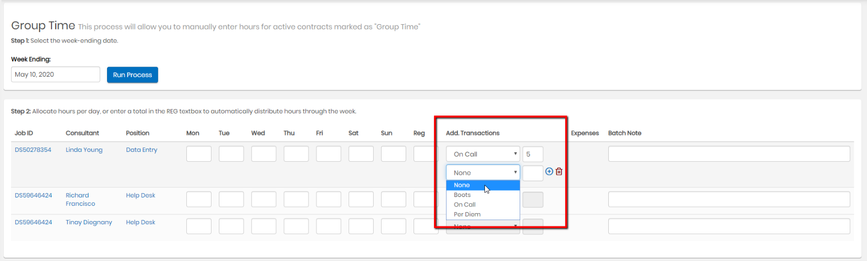Viewport: 867px width, 261px height.
Task: Select Boots from the dropdown list
Action: click(462, 195)
